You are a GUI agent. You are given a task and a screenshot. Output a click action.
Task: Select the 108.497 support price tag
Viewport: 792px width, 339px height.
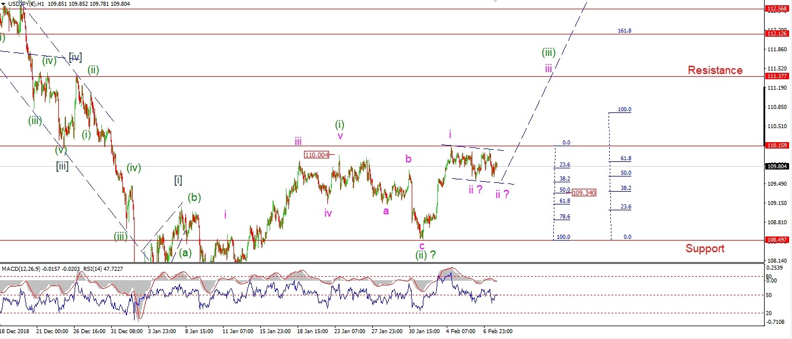click(777, 240)
